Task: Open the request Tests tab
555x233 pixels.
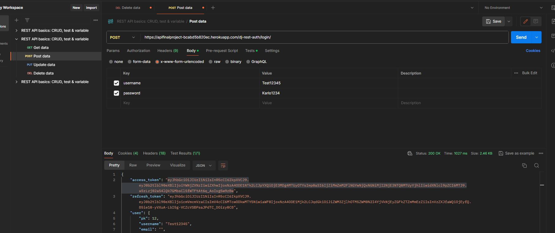Action: click(x=251, y=51)
